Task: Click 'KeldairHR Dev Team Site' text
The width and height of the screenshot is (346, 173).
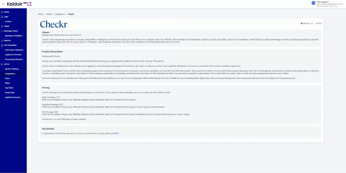Action: click(x=327, y=6)
